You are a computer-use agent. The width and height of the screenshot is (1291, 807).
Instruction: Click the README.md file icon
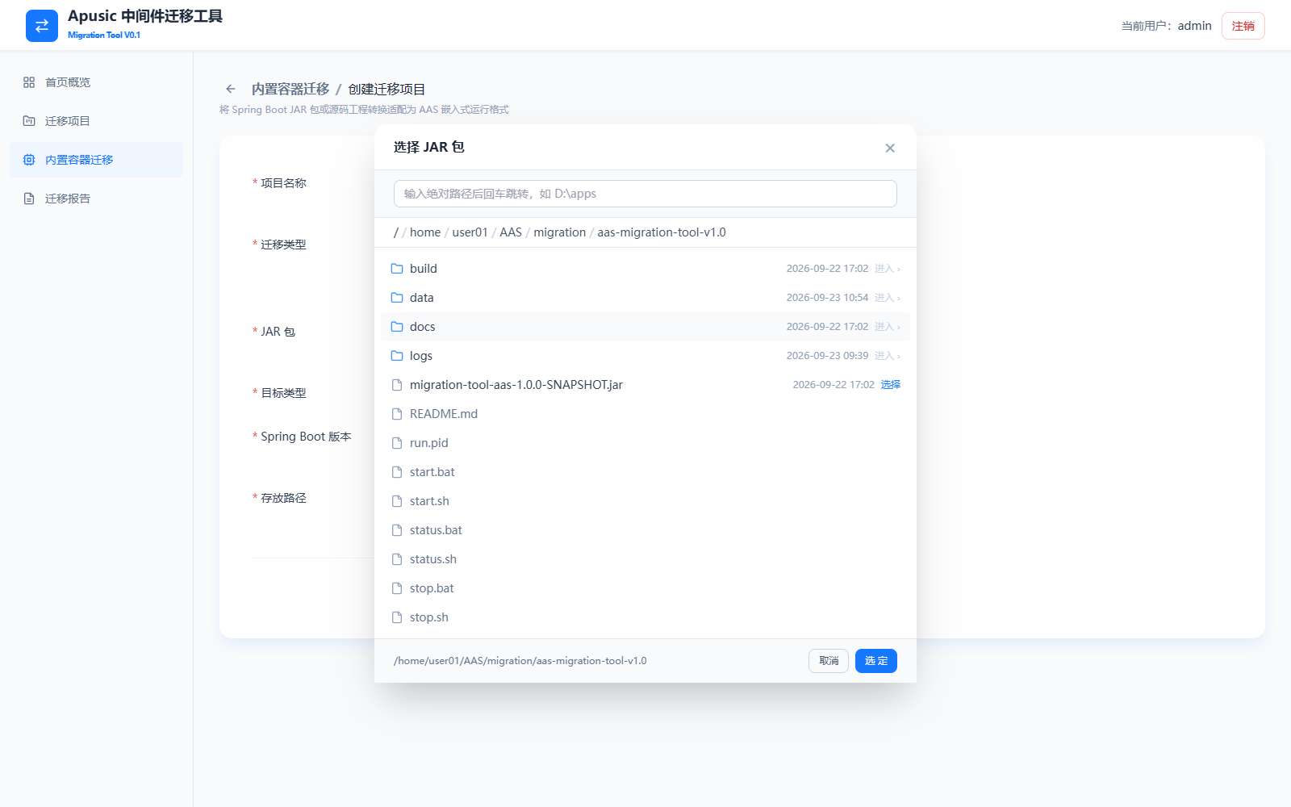[397, 414]
